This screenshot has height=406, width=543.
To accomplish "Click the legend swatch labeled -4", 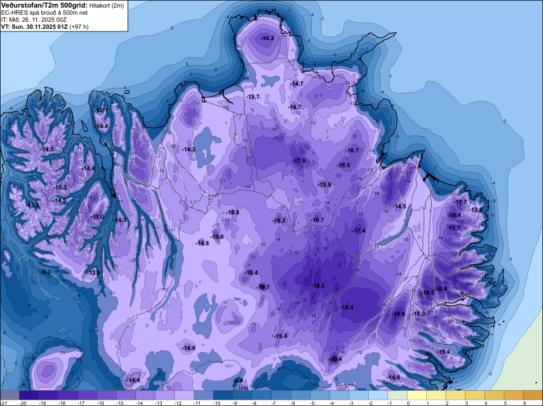I will coord(339,395).
